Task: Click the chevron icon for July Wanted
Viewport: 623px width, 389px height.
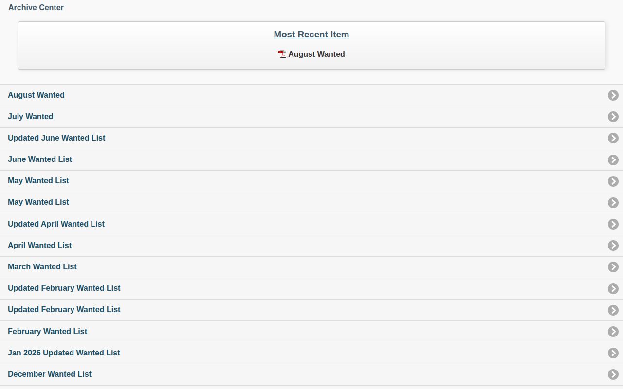Action: click(613, 117)
